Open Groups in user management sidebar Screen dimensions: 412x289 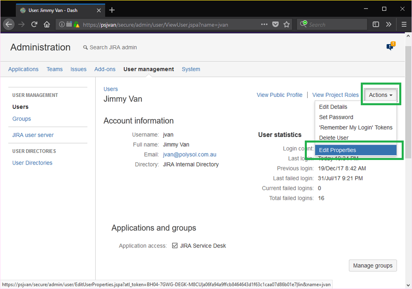(21, 119)
